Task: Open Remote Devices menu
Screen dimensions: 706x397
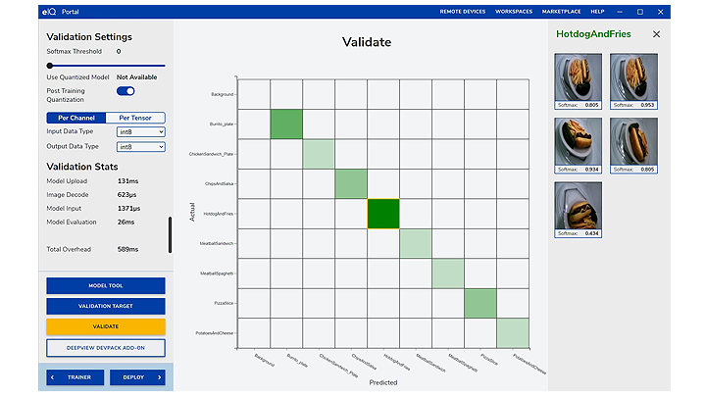Action: click(462, 12)
